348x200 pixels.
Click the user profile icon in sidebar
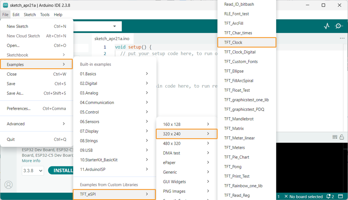point(8,184)
